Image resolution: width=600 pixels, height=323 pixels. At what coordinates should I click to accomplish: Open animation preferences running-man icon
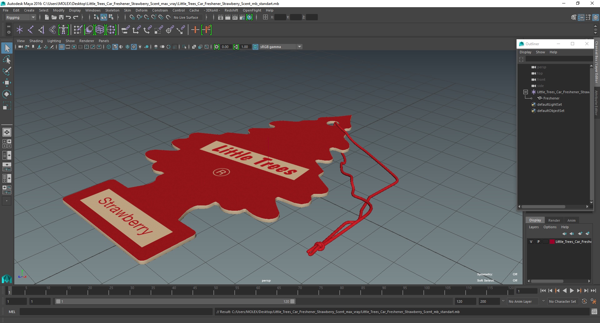pos(593,301)
